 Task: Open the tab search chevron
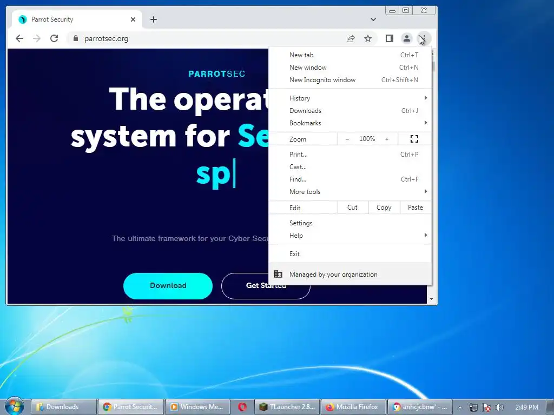(x=373, y=19)
